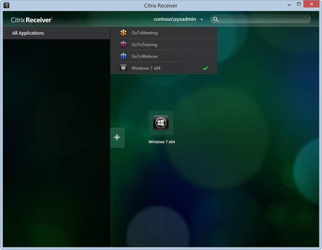Viewport: 322px width, 250px height.
Task: Toggle the green checkmark for Windows 7 x64
Action: pos(206,68)
